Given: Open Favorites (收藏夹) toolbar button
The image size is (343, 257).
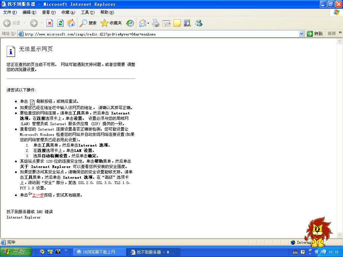Looking at the screenshot, I should [111, 23].
